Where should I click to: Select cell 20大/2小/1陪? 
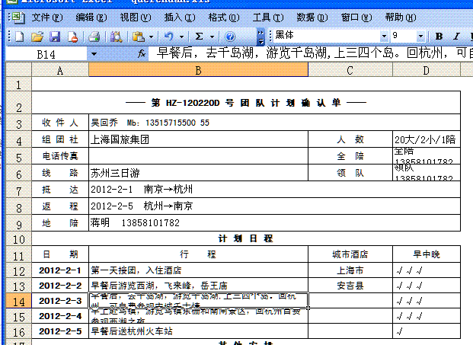[427, 139]
